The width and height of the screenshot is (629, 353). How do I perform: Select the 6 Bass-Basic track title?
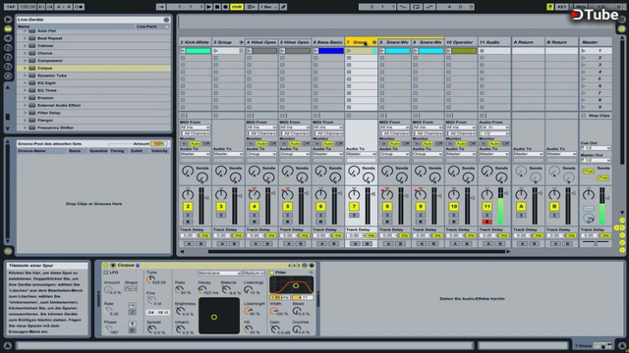coord(328,42)
